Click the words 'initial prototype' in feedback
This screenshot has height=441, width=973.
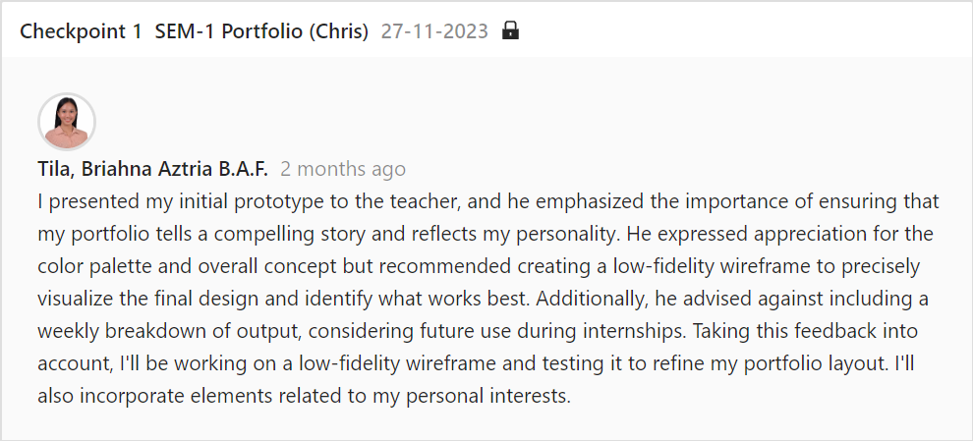point(216,201)
